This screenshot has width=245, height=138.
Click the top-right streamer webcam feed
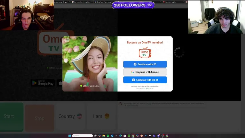coord(216,17)
